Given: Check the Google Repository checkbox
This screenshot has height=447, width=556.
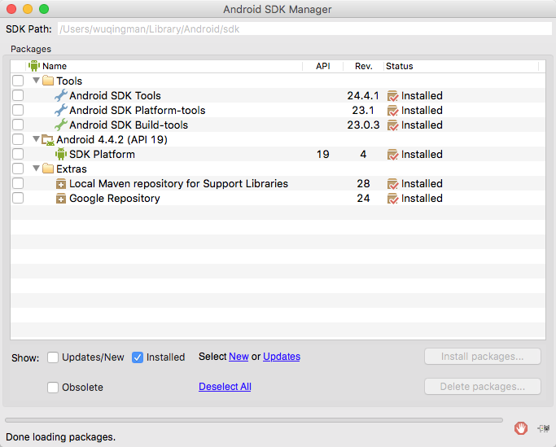Looking at the screenshot, I should [18, 198].
